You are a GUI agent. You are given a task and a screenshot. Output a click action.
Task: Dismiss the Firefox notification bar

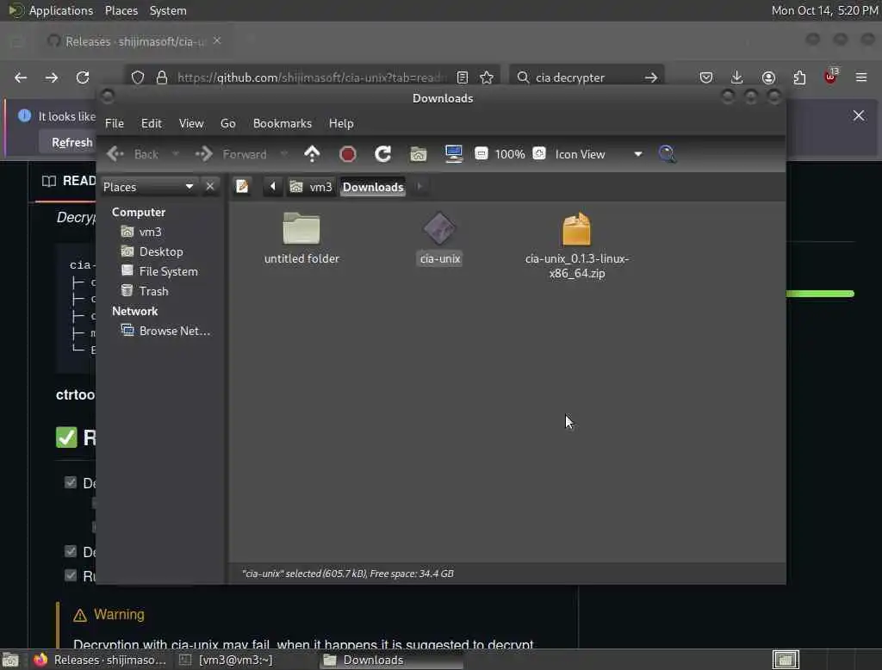point(859,116)
